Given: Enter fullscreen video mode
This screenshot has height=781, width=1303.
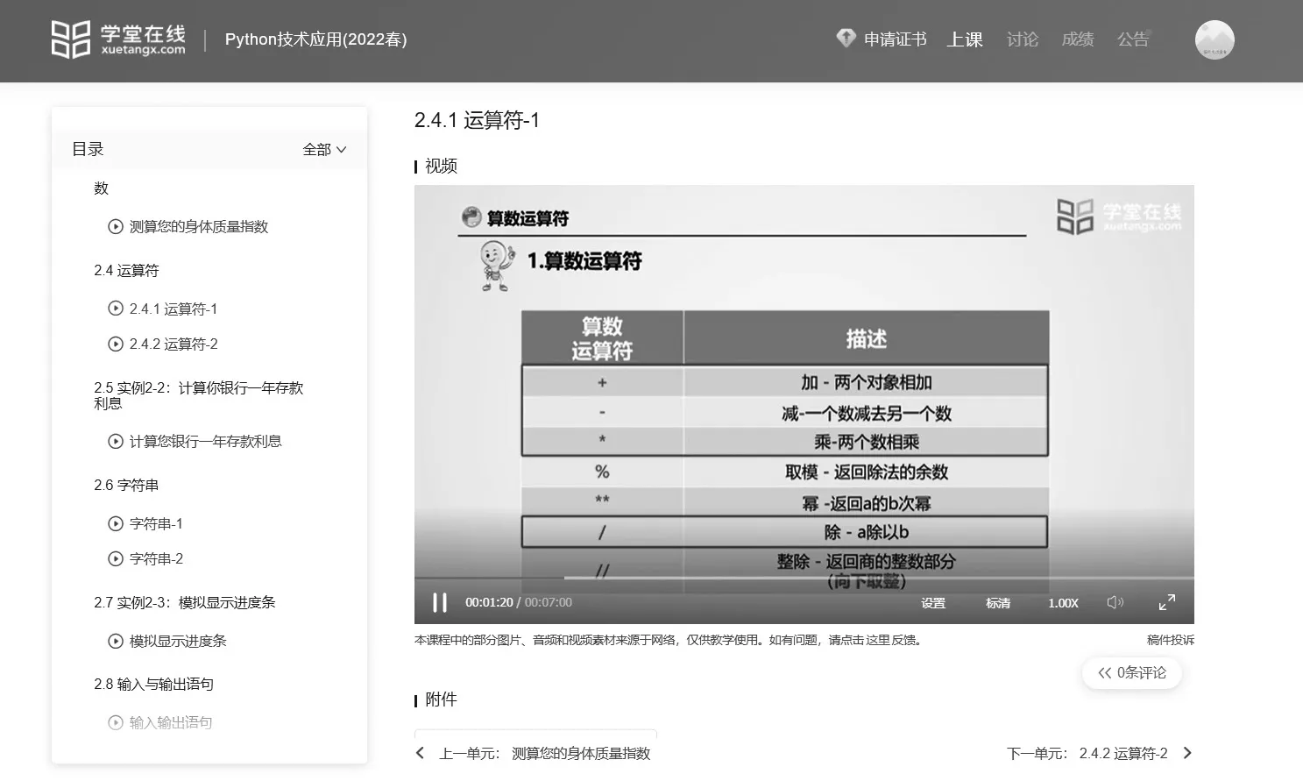Looking at the screenshot, I should click(x=1167, y=602).
